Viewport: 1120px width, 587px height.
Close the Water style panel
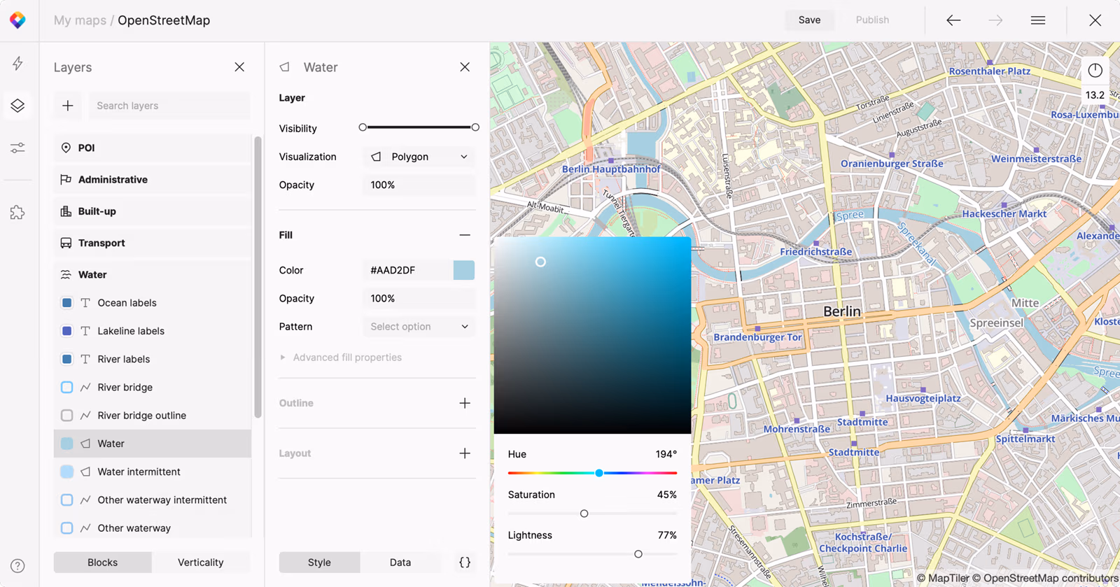pos(465,67)
